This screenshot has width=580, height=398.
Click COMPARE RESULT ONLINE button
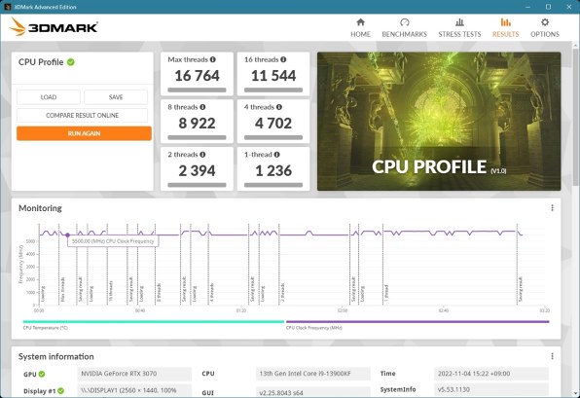coord(82,116)
